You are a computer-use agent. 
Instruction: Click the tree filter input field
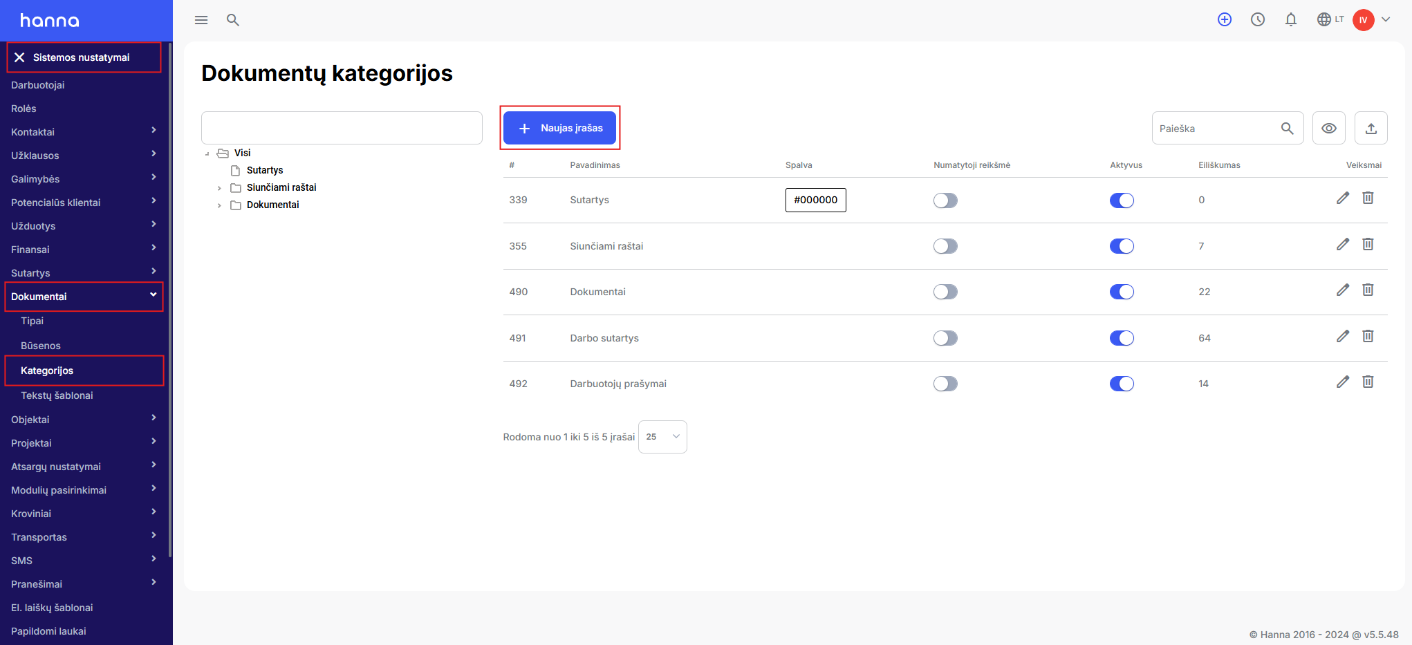342,128
